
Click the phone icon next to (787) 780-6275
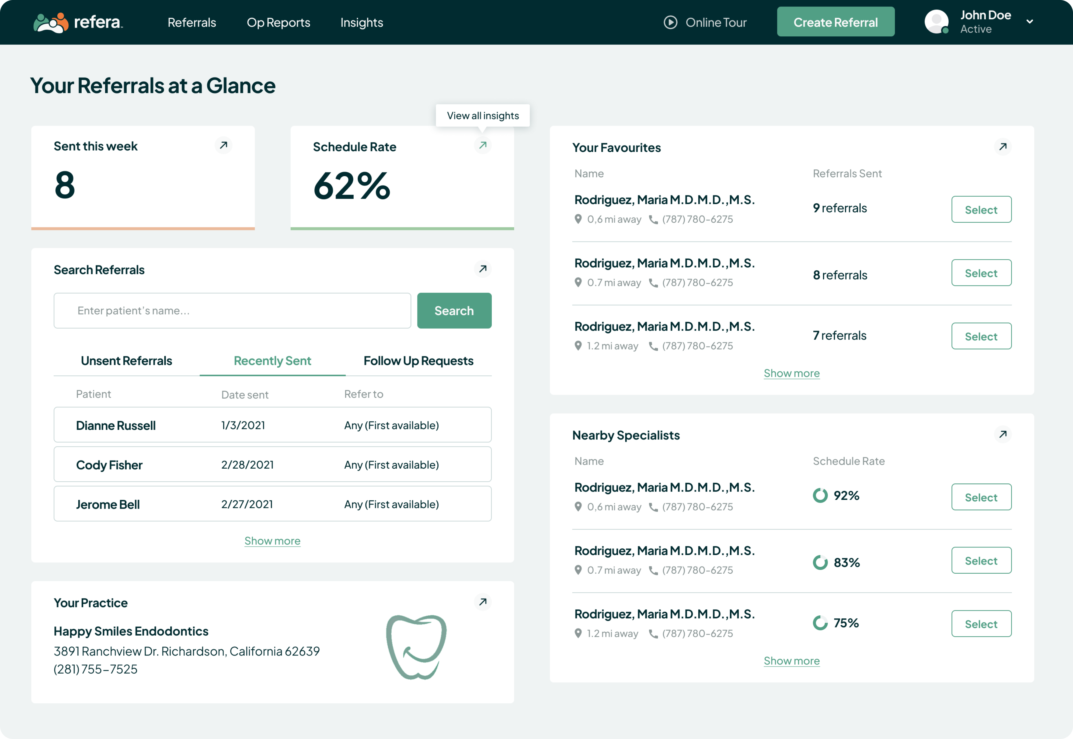pos(653,219)
